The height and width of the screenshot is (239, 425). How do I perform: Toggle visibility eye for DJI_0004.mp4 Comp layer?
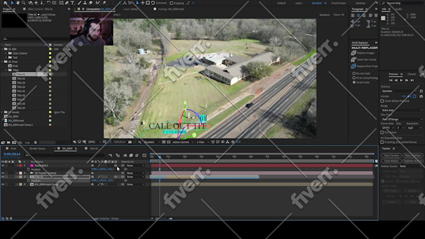click(3, 184)
